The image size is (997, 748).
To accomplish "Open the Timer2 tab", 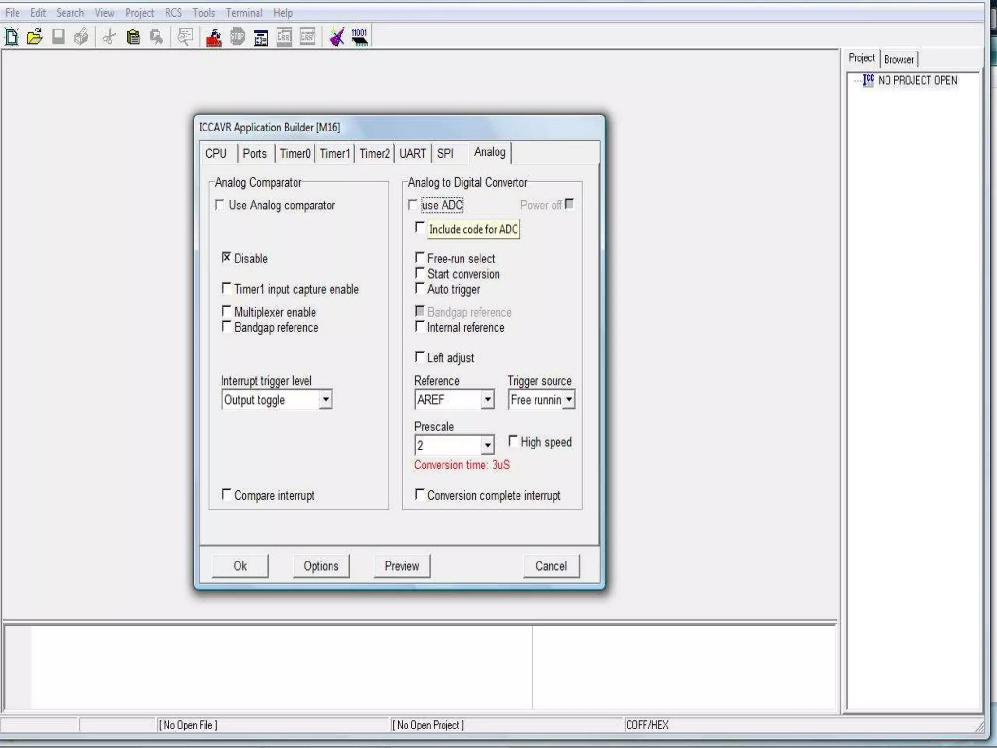I will (x=375, y=154).
